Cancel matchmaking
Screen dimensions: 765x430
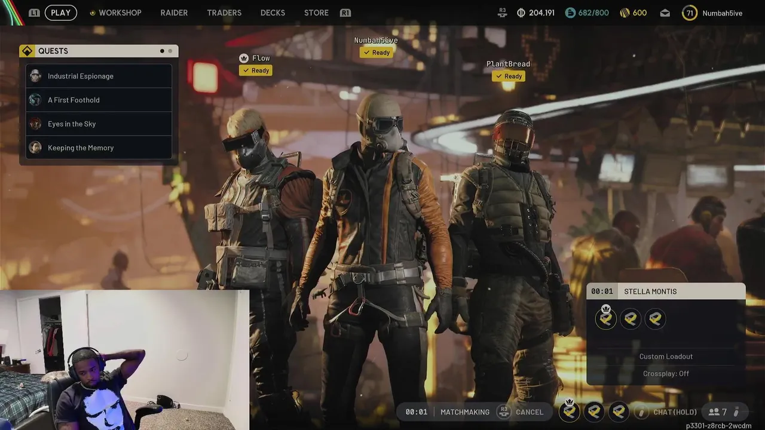pos(530,412)
